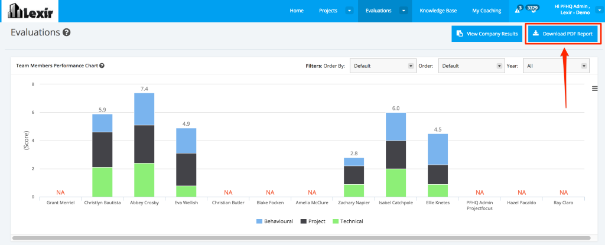Click the Christian Butler axis label

(228, 202)
